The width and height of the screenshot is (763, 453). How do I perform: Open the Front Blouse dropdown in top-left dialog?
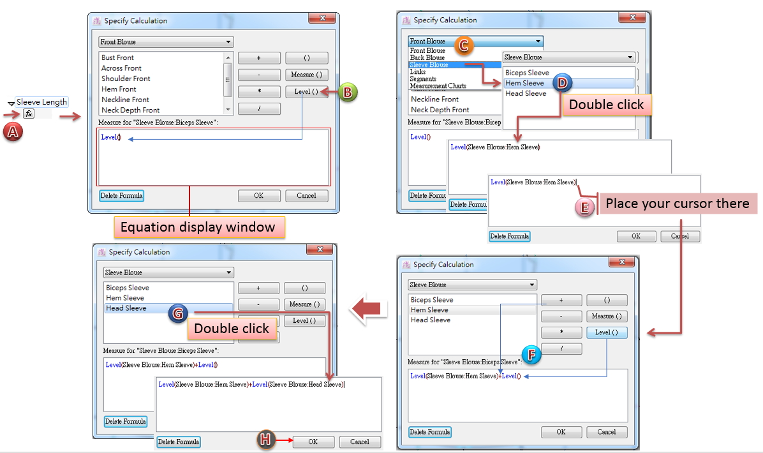point(166,42)
